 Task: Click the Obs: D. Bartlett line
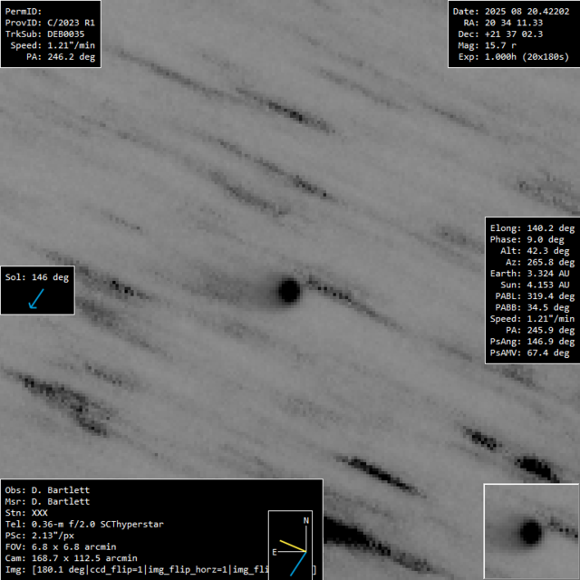[47, 490]
